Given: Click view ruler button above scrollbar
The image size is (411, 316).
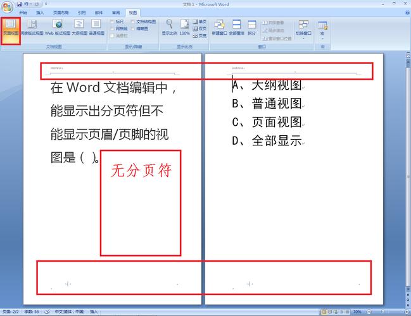Looking at the screenshot, I should (408, 55).
